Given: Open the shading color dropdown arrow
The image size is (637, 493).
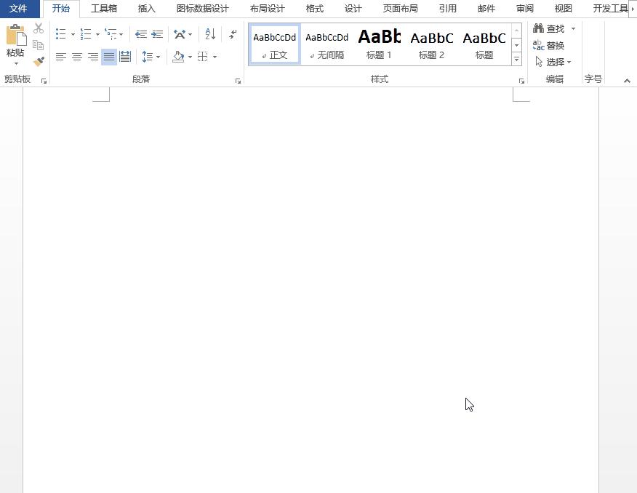Looking at the screenshot, I should pos(191,57).
